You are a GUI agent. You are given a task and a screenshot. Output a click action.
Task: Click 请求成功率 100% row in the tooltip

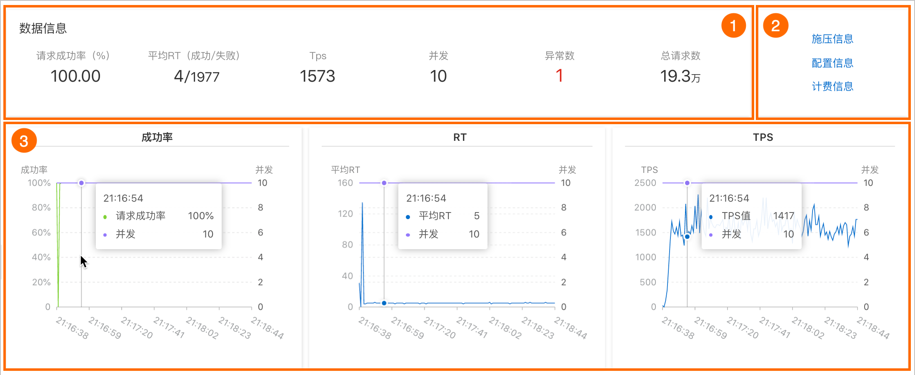click(158, 216)
